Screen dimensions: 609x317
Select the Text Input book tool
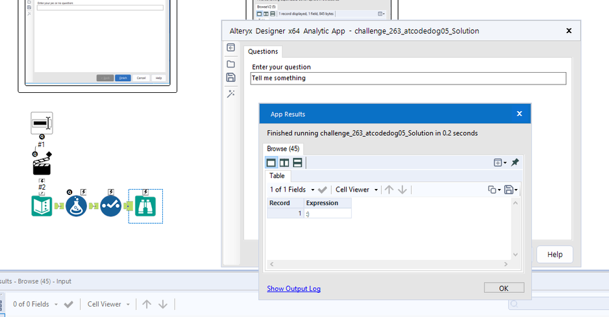click(42, 206)
